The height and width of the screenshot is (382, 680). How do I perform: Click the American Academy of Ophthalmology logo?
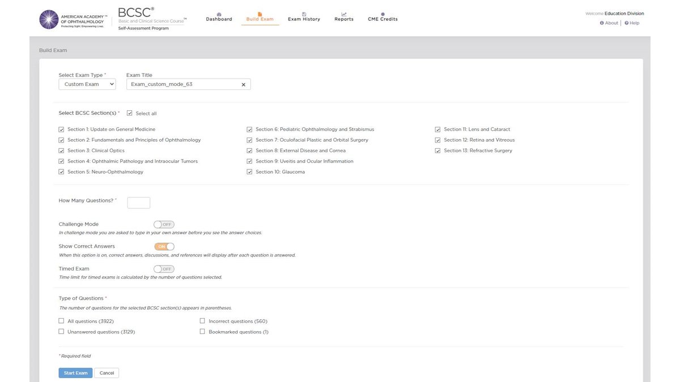coord(73,19)
